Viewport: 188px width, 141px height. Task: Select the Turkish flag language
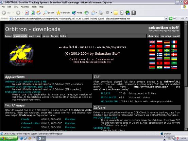[167, 63]
